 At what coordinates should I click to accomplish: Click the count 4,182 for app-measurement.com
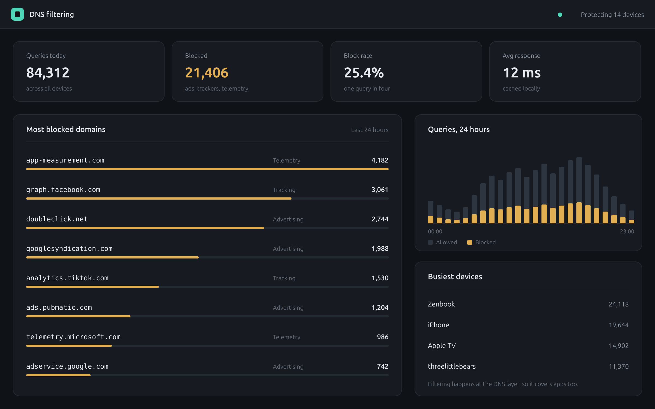(x=380, y=160)
